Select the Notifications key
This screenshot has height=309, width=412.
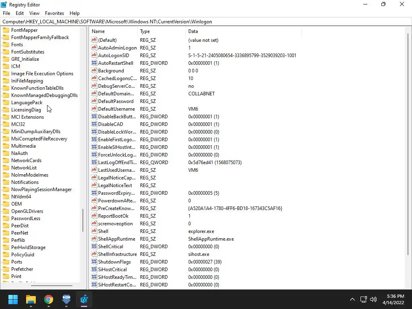pos(25,182)
